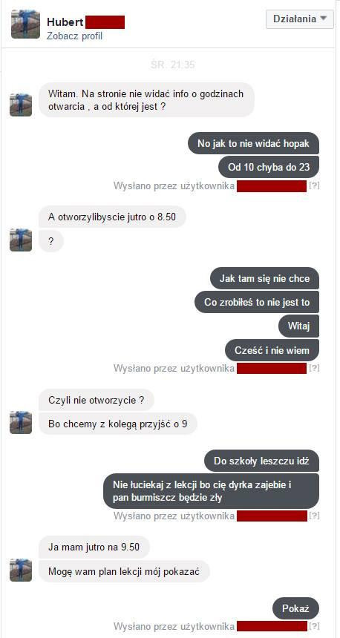
Task: Open the Działania dropdown menu
Action: click(x=300, y=19)
